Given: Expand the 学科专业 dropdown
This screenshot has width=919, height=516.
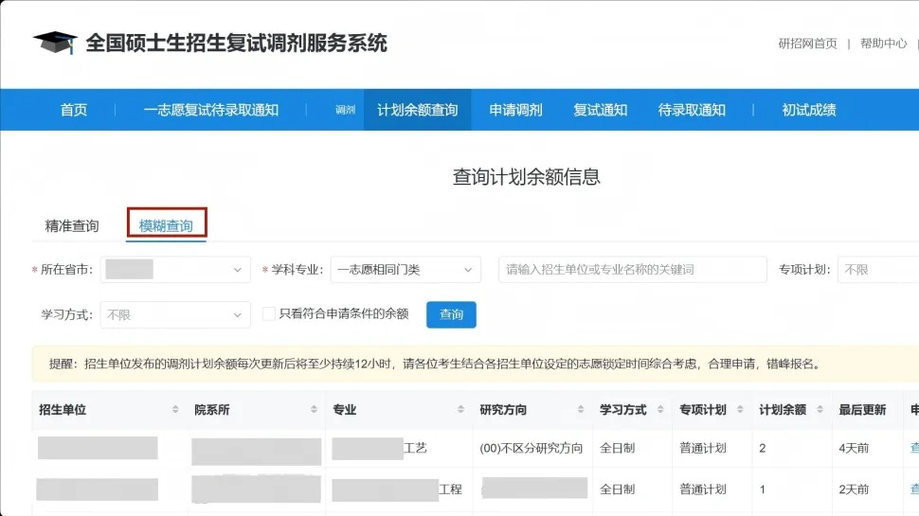Looking at the screenshot, I should pyautogui.click(x=405, y=270).
